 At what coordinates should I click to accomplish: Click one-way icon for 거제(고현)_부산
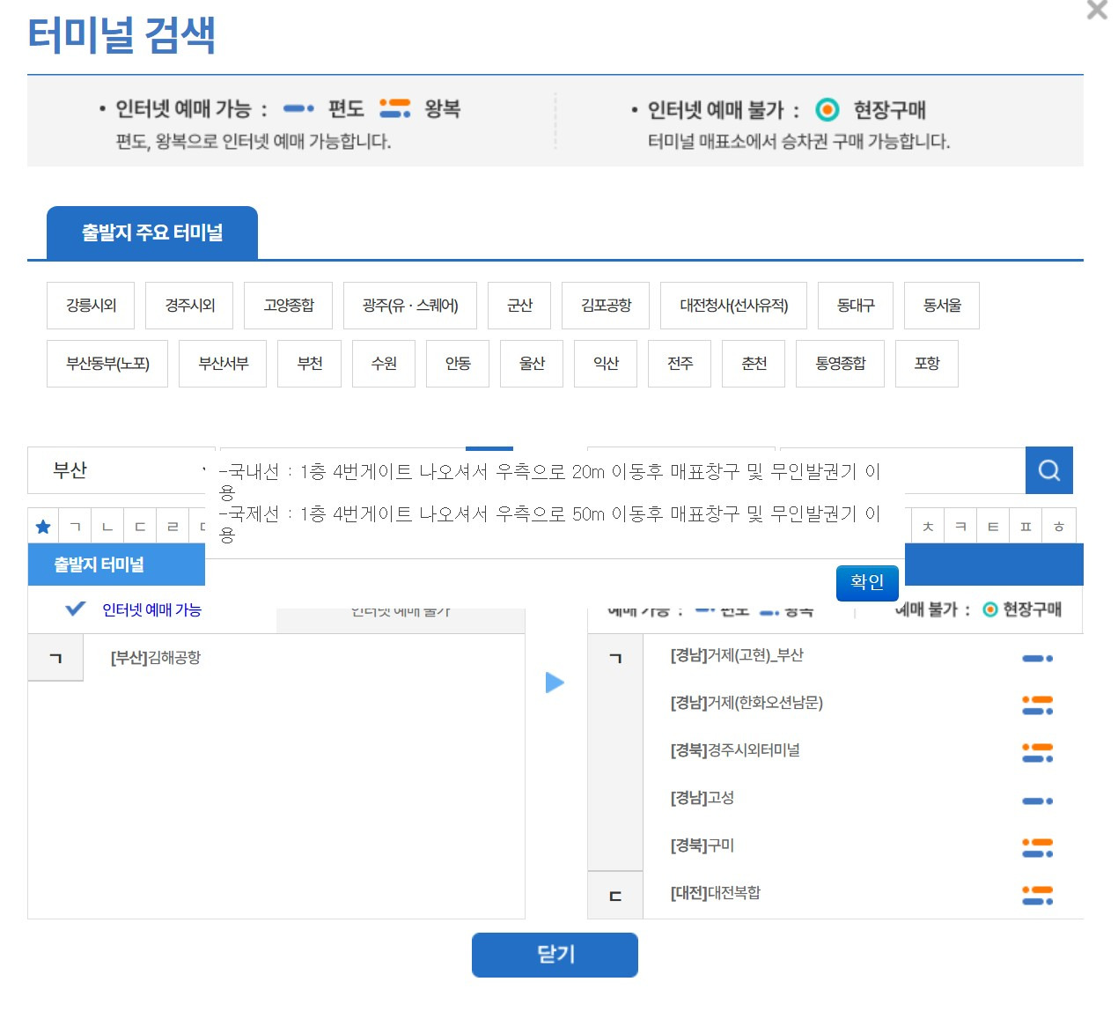point(1037,658)
